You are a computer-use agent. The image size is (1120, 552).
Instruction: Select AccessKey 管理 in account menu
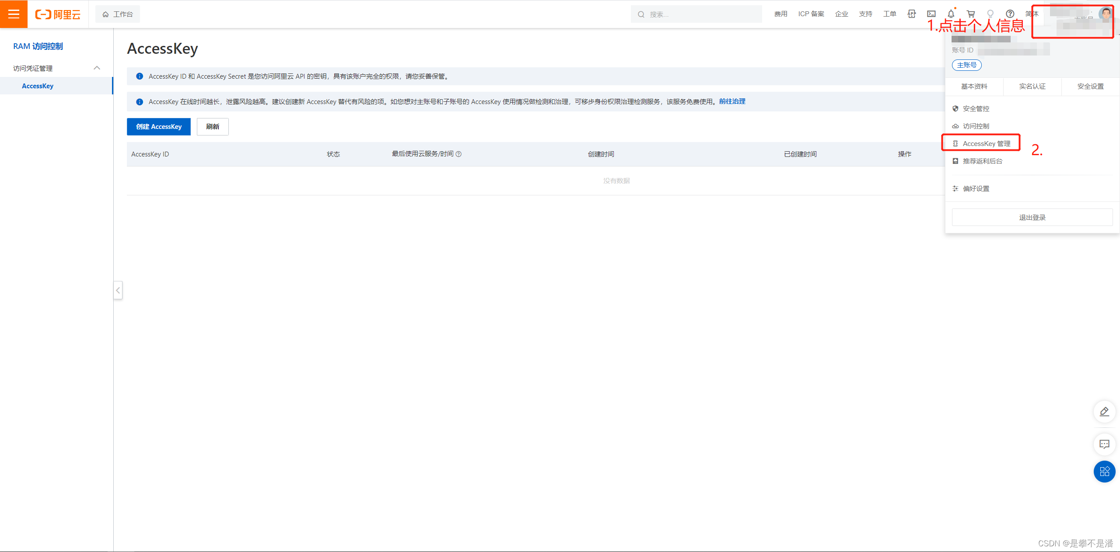click(986, 144)
